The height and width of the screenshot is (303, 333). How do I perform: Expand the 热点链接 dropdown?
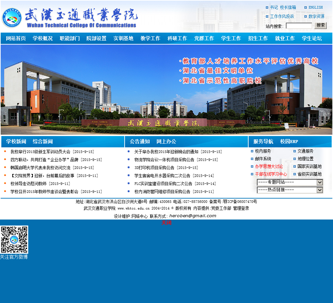pyautogui.click(x=290, y=190)
